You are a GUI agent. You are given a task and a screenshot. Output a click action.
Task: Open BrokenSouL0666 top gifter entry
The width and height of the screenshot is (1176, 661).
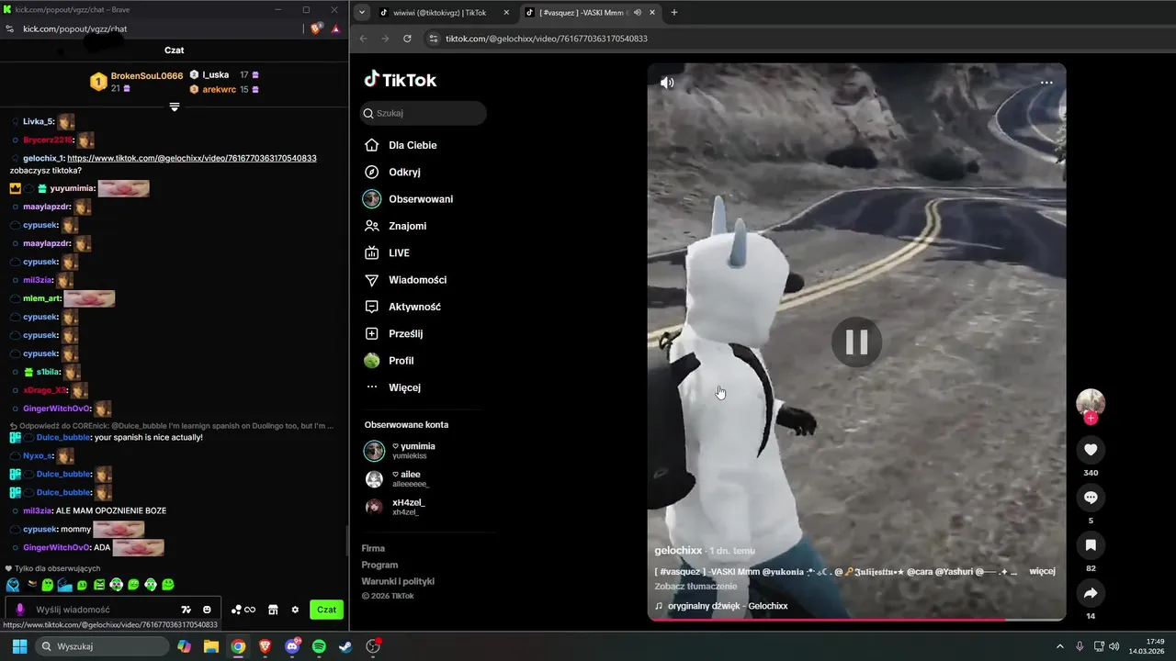point(138,82)
